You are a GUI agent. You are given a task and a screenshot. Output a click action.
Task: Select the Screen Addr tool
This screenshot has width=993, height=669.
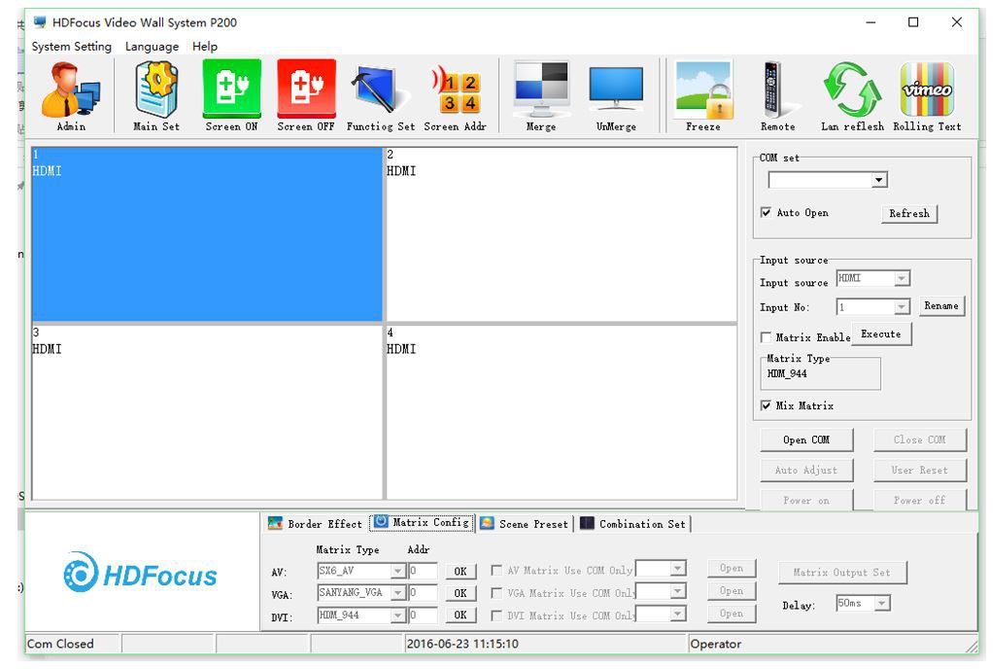point(455,92)
